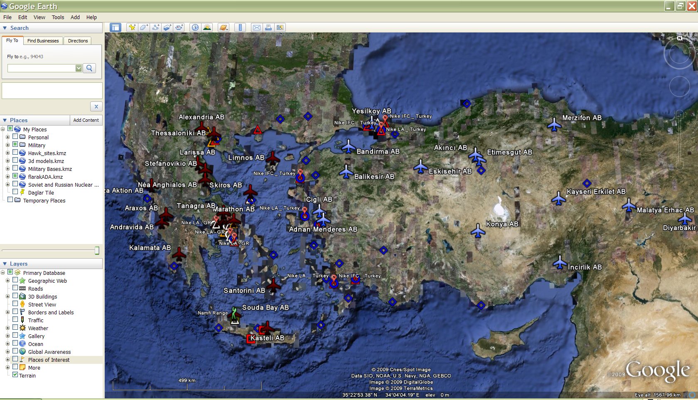Open the View menu
698x400 pixels.
click(x=39, y=17)
